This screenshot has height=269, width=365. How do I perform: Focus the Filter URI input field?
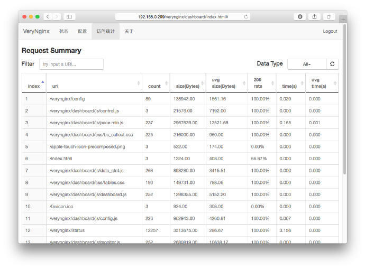(x=71, y=64)
